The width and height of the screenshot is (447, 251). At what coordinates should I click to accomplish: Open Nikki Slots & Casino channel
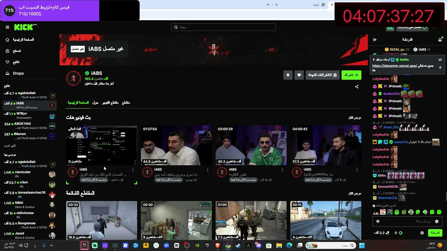[x=30, y=205]
